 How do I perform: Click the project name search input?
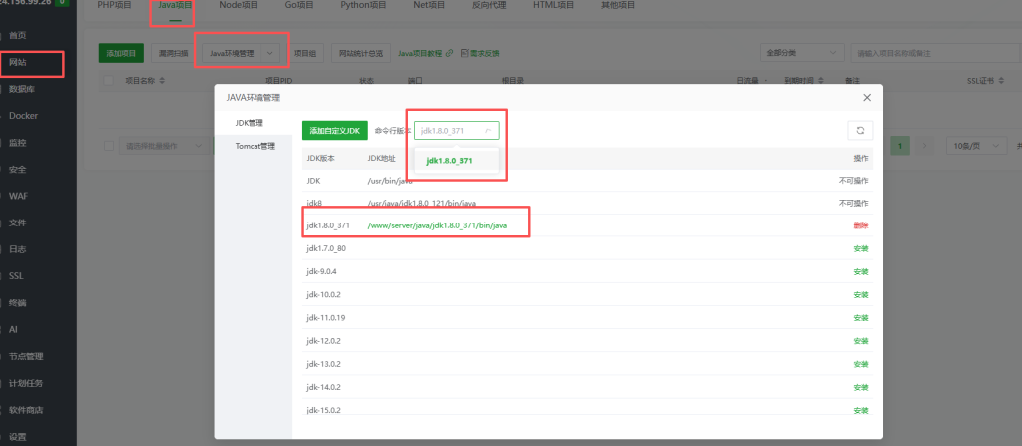[936, 53]
